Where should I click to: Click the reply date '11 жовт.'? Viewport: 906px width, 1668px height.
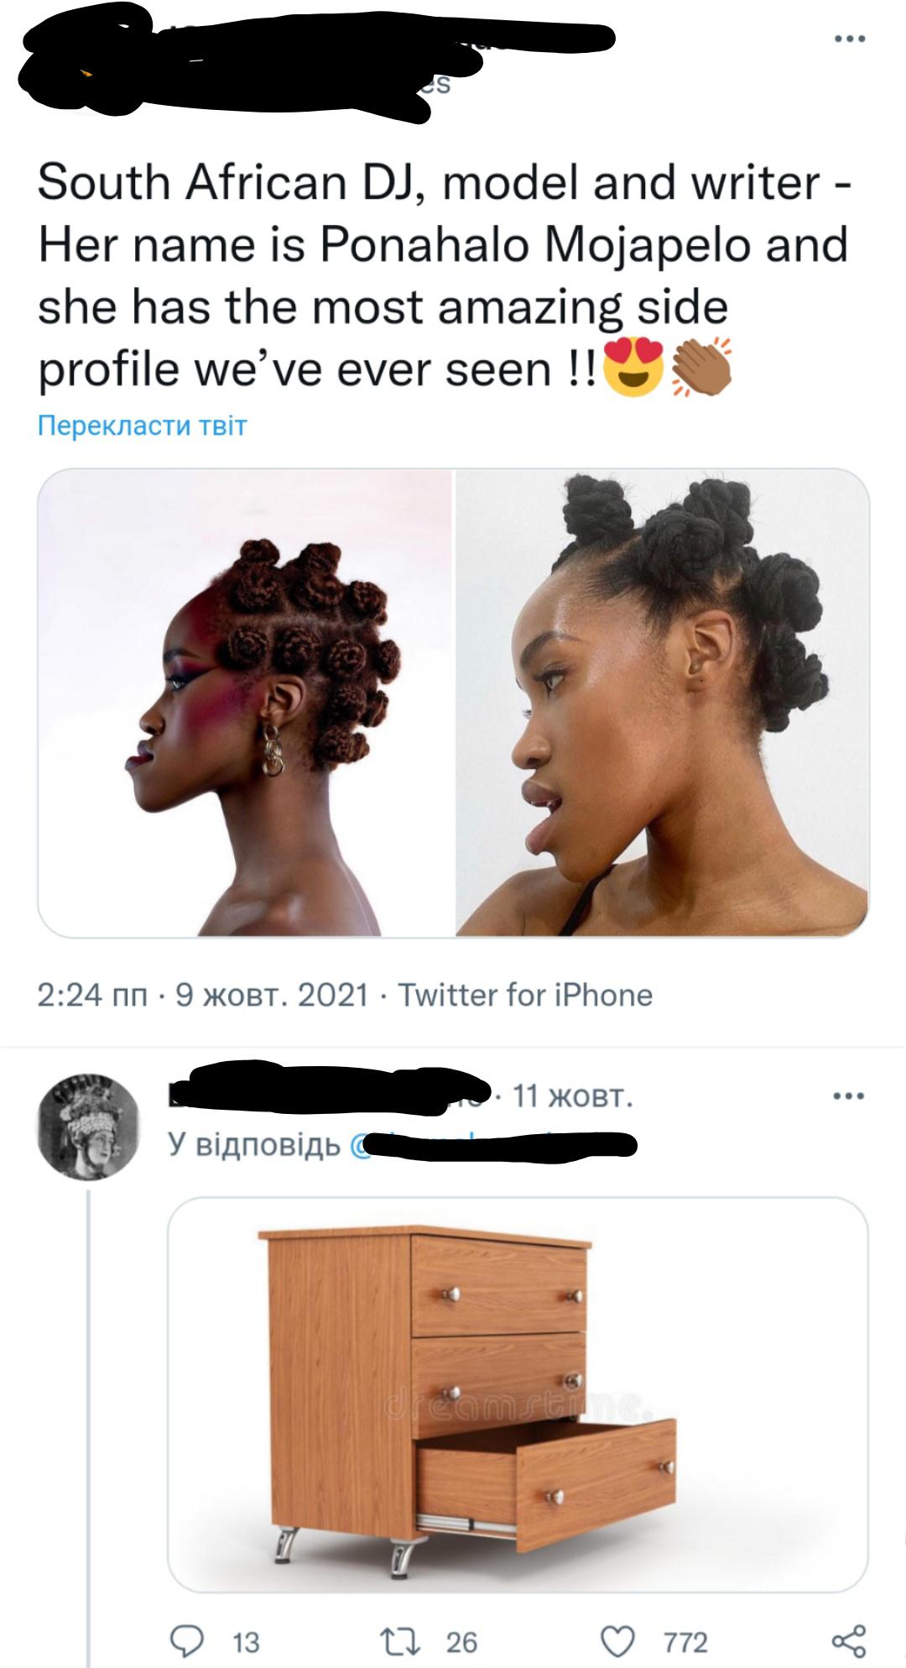[572, 1095]
